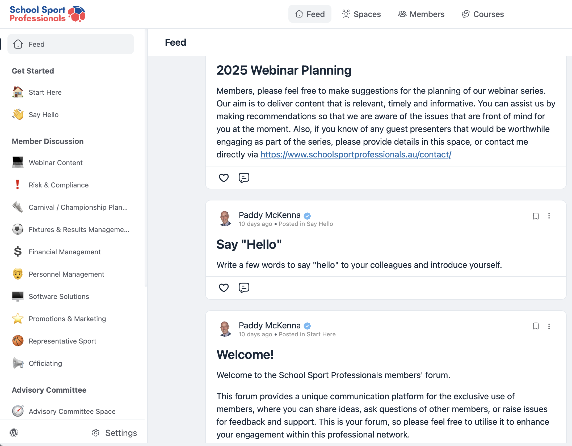
Task: Open comments on 2025 Webinar Planning post
Action: pyautogui.click(x=244, y=178)
